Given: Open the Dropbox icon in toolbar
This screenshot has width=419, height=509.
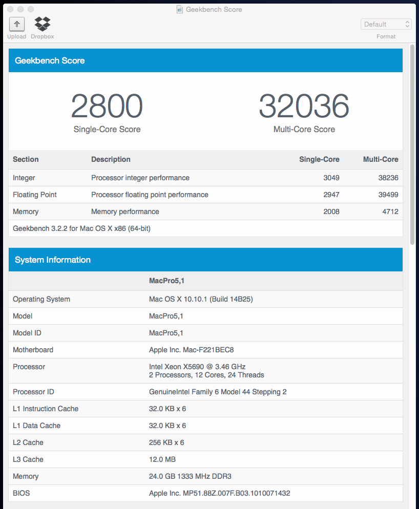Looking at the screenshot, I should (43, 24).
